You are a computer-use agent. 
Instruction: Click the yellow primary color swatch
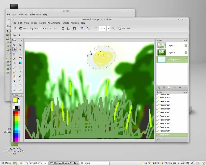[15, 100]
